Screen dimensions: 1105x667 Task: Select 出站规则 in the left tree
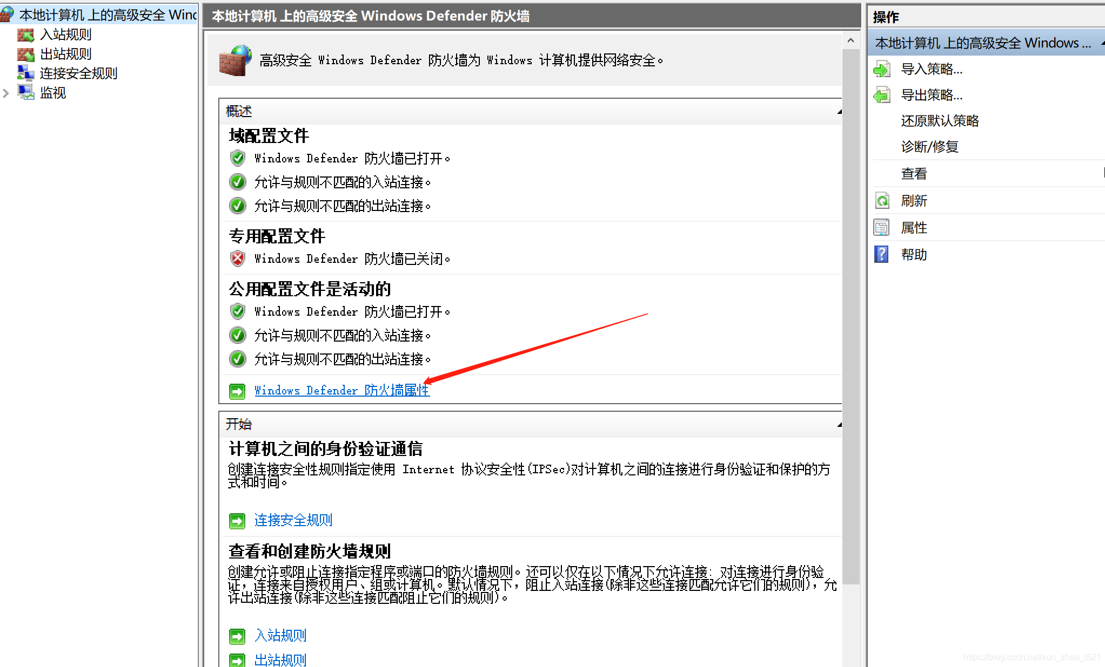[65, 54]
